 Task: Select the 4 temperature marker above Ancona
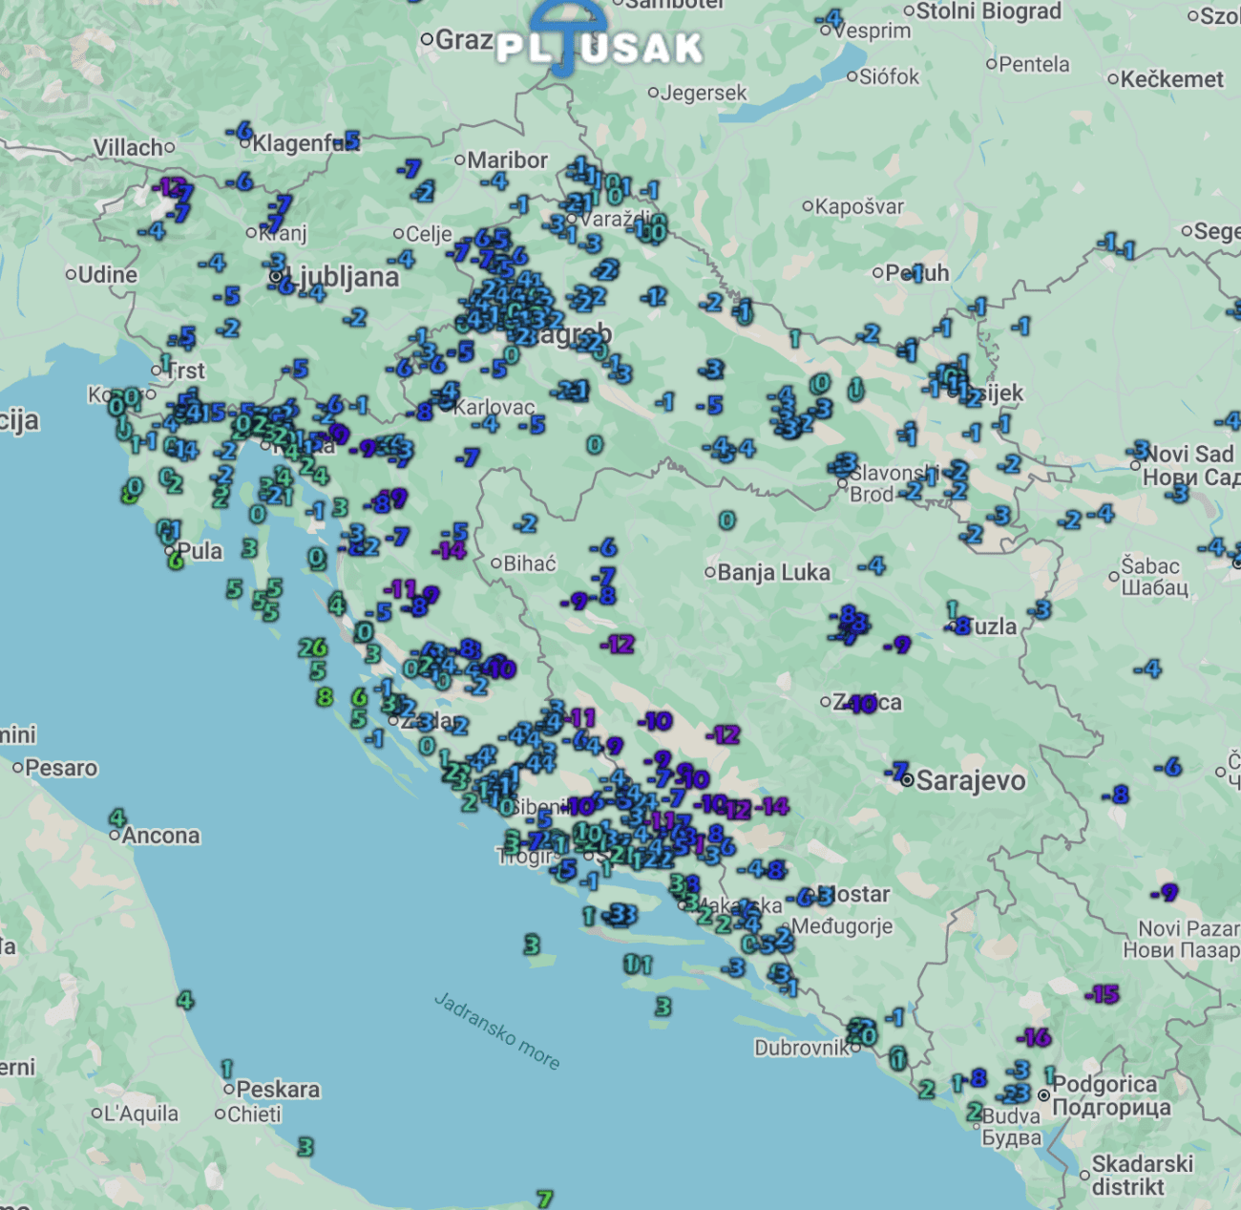coord(117,817)
